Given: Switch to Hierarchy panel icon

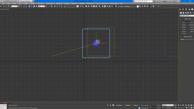Looking at the screenshot, I should click(186, 9).
